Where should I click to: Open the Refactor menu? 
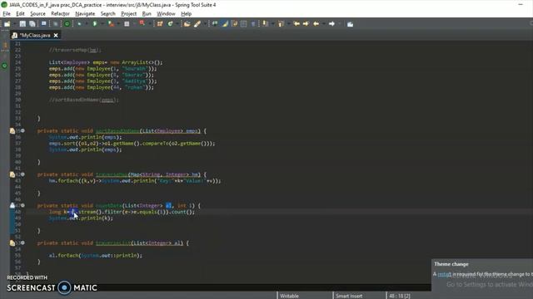pyautogui.click(x=60, y=14)
